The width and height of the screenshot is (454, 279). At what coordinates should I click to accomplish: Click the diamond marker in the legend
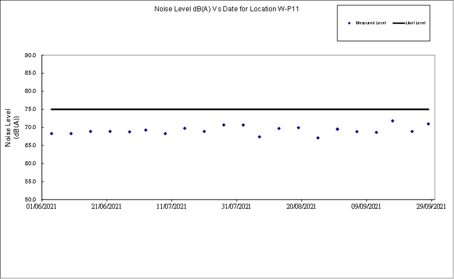click(x=349, y=23)
